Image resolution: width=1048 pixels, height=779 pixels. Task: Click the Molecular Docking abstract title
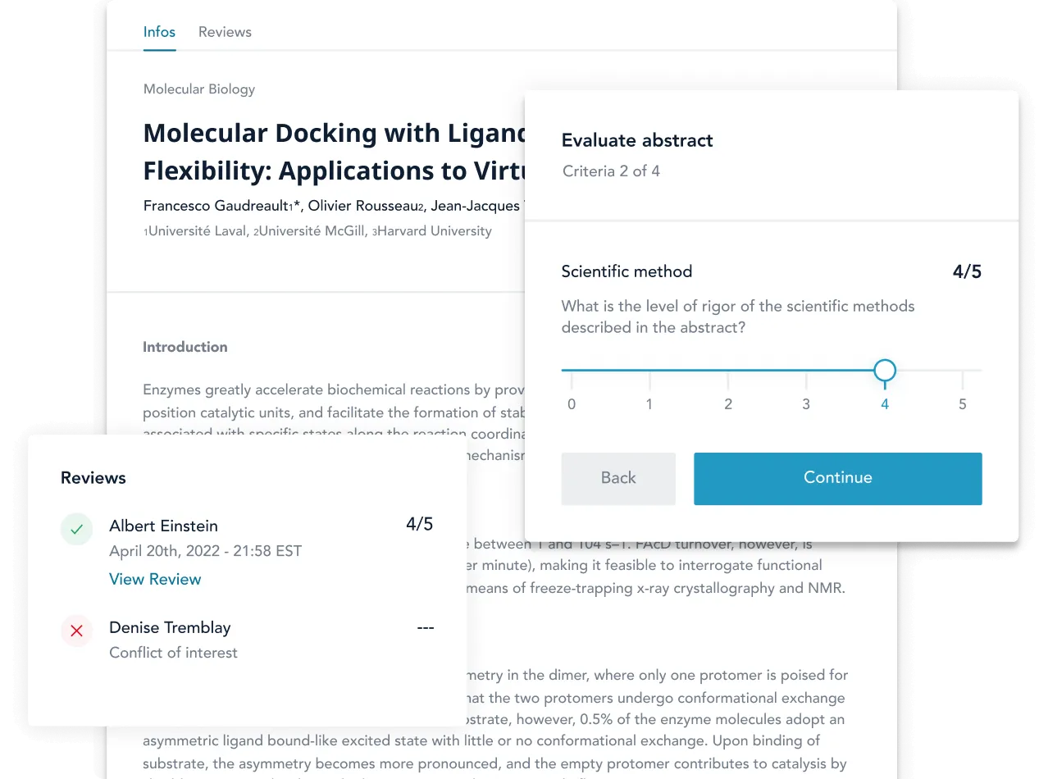pyautogui.click(x=334, y=152)
